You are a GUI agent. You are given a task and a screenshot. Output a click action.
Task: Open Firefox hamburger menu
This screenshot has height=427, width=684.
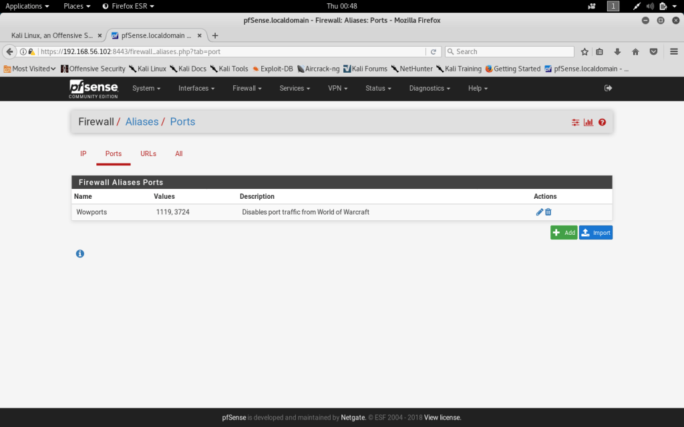tap(673, 51)
